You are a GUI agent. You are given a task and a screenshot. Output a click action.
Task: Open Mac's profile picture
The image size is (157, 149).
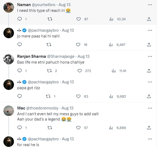click(9, 111)
